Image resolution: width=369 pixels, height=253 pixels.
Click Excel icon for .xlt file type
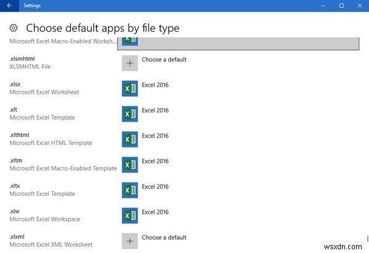tap(130, 114)
